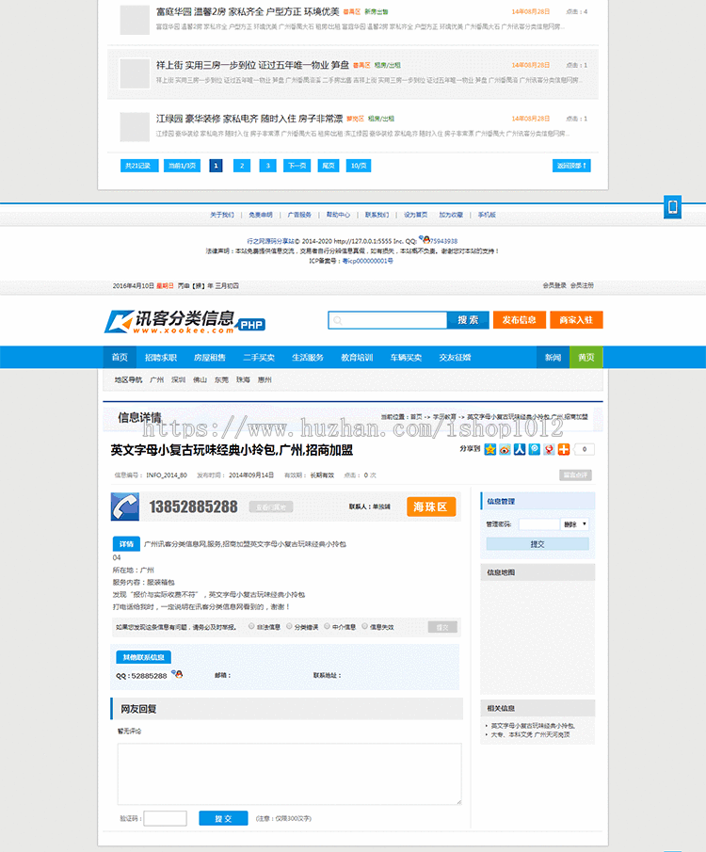Click the orange 发布信息 button
Viewport: 706px width, 852px height.
(x=519, y=320)
